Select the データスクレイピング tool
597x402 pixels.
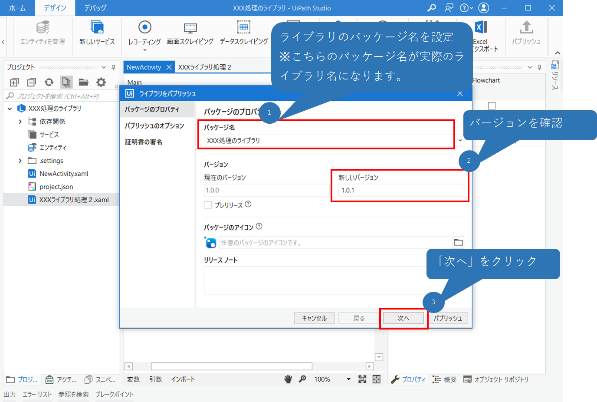(244, 33)
